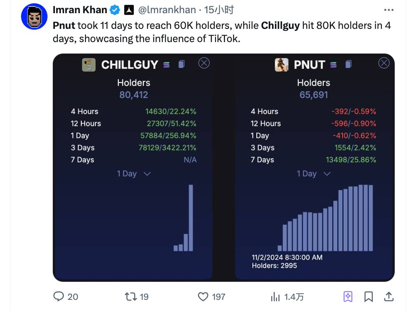
Task: Share the tweet via upload icon
Action: click(388, 296)
